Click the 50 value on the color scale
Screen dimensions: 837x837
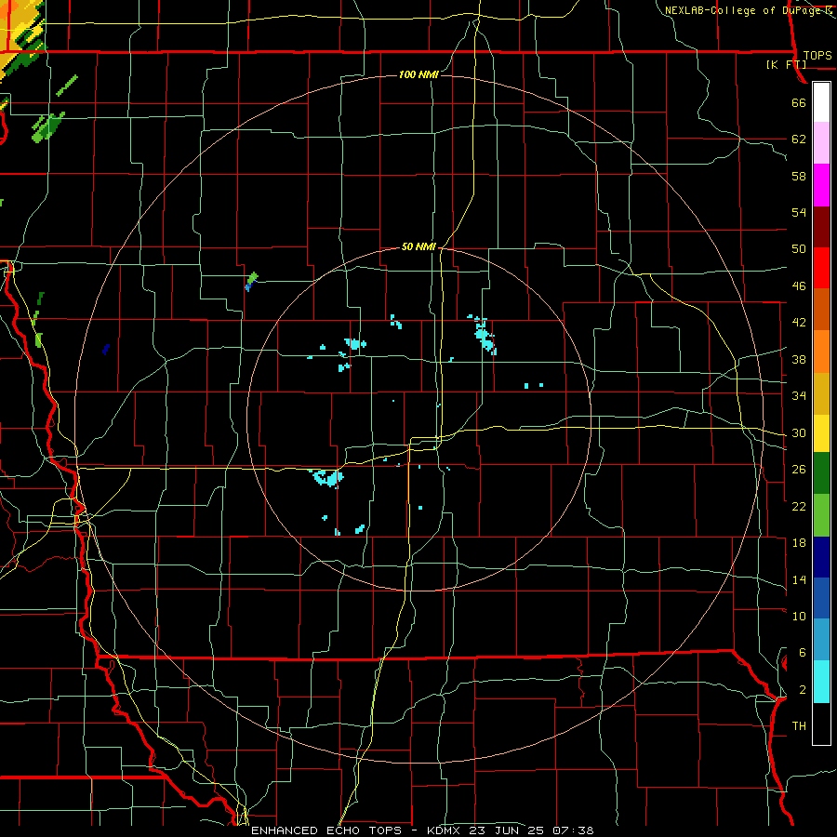point(799,249)
